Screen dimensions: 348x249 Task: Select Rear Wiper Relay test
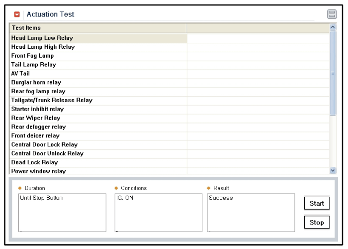[x=98, y=119]
